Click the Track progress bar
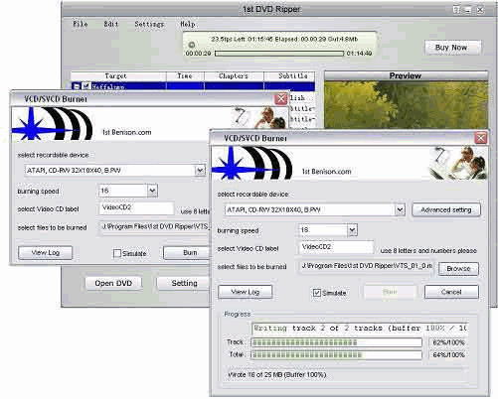 pyautogui.click(x=336, y=342)
